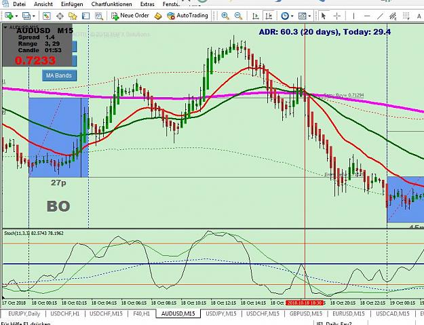Toggle the Terminal panel icon
Image resolution: width=424 pixels, height=325 pixels.
tap(85, 16)
